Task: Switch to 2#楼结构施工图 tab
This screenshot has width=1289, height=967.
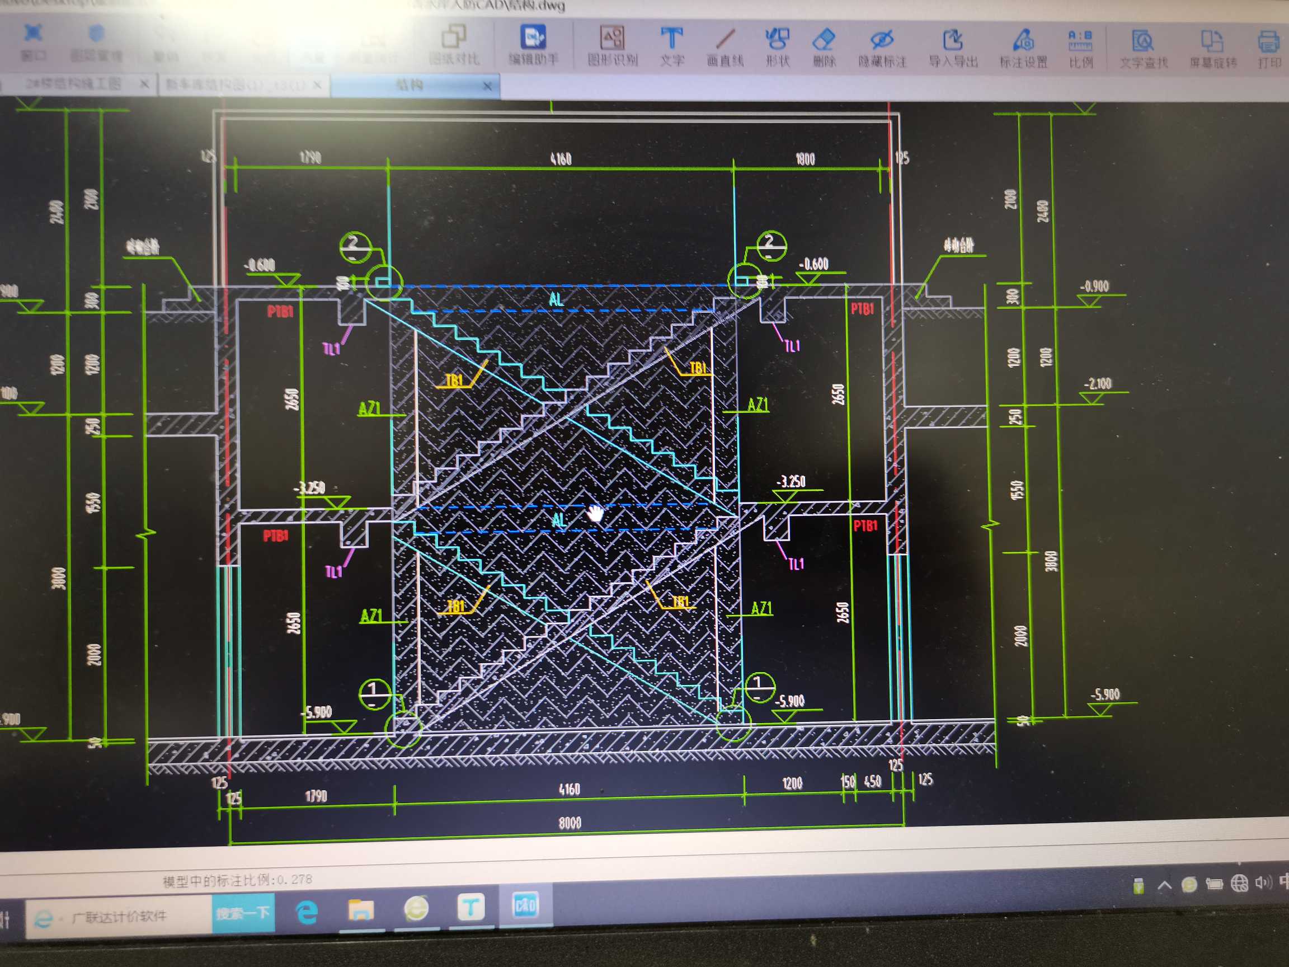Action: [x=73, y=84]
